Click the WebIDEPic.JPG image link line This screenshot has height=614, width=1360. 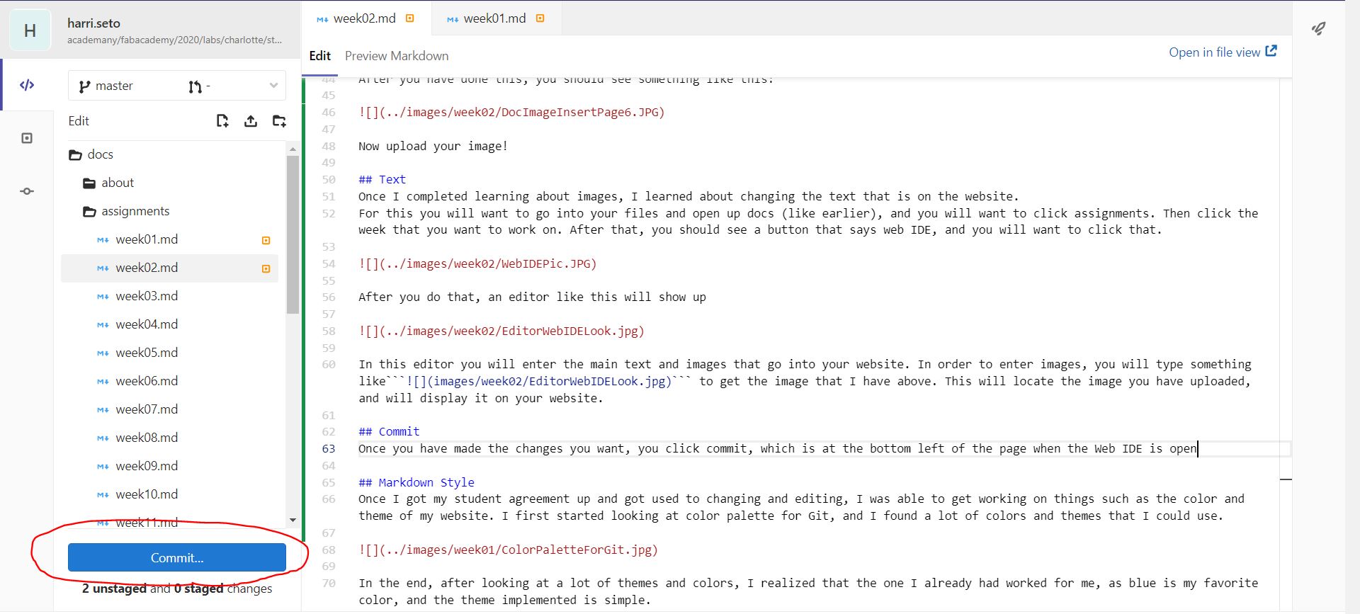click(477, 264)
